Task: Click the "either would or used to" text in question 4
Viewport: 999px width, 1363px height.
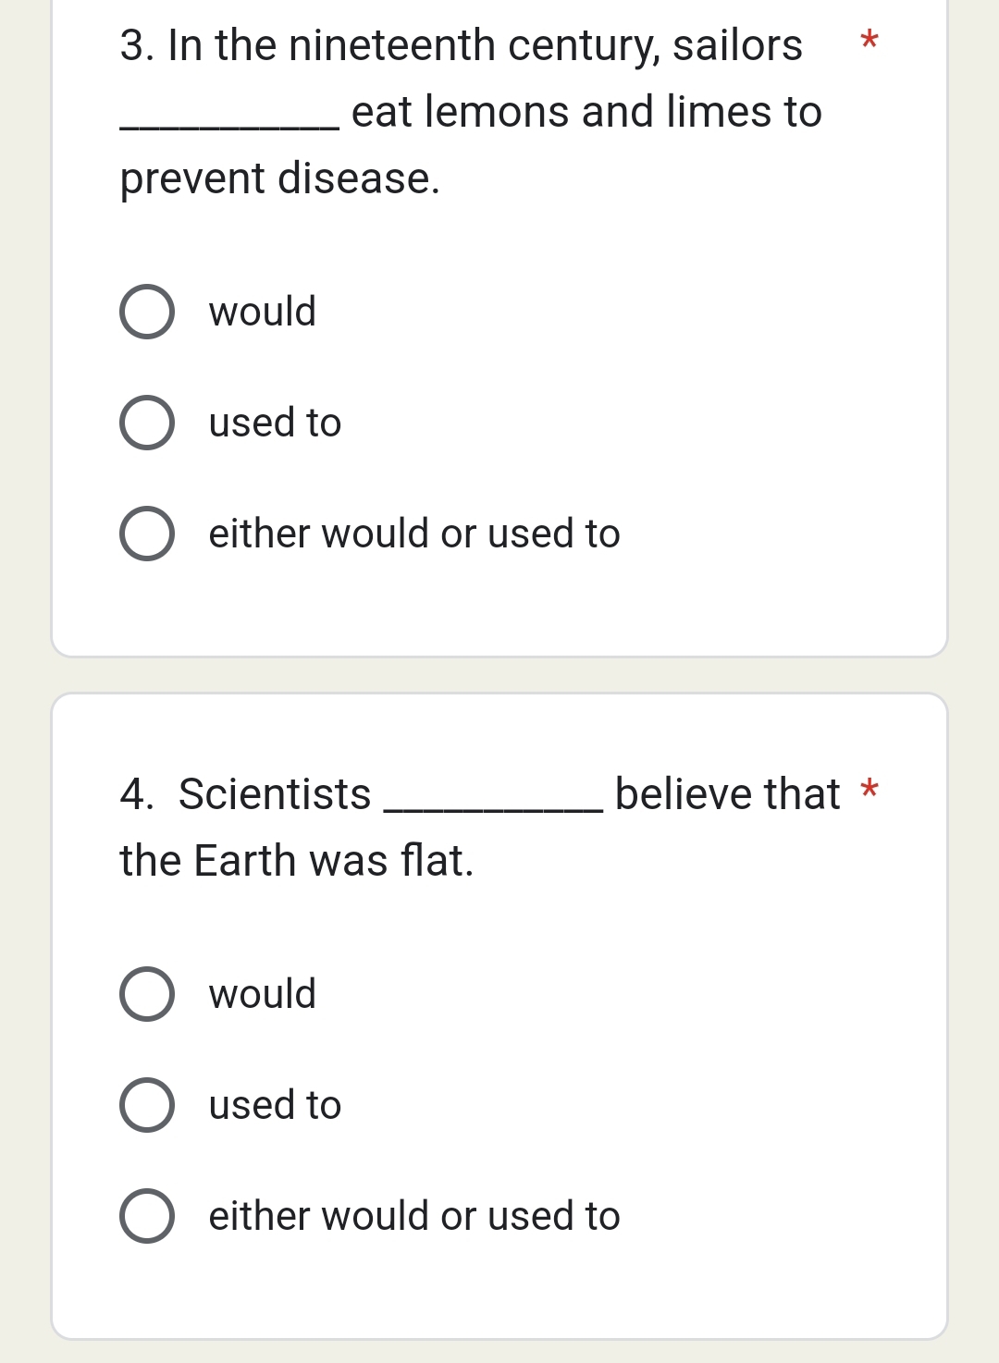Action: point(414,1216)
